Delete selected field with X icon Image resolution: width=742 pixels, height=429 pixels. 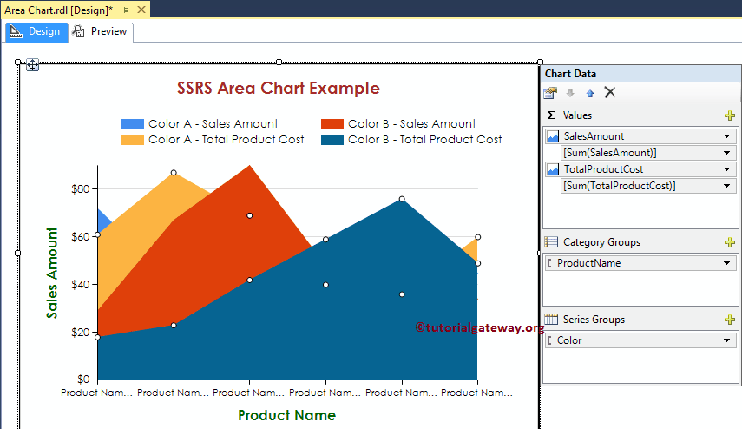coord(610,93)
